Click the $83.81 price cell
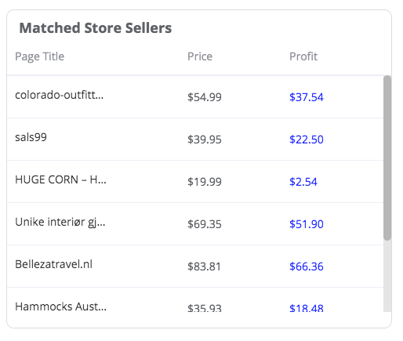The height and width of the screenshot is (341, 403). click(x=204, y=267)
